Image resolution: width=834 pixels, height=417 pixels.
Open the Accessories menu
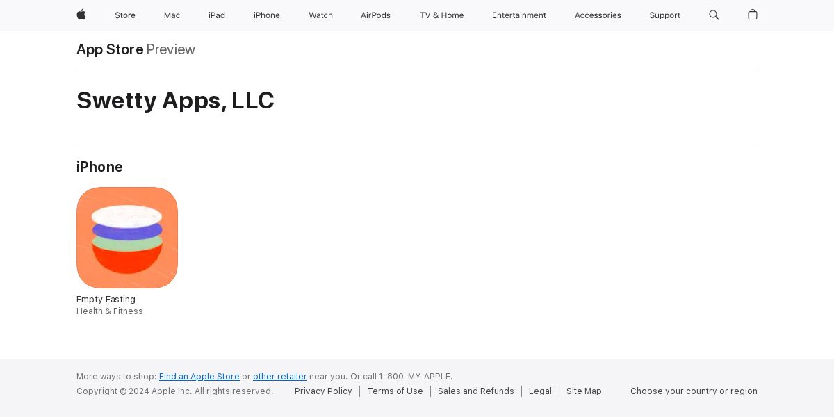[x=598, y=15]
